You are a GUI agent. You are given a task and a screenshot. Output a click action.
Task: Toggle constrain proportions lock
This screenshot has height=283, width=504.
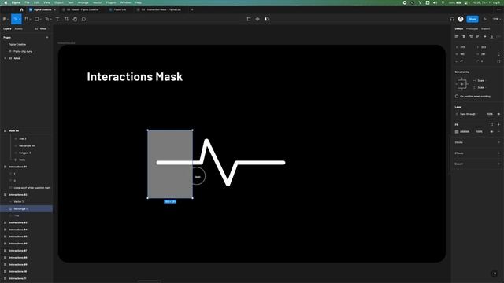498,54
